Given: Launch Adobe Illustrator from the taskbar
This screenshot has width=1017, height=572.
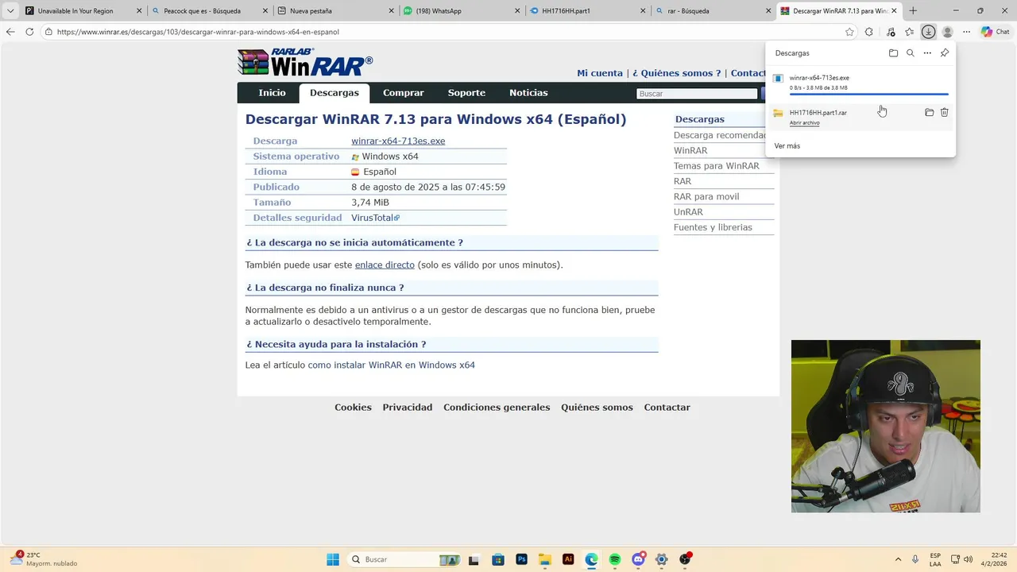Looking at the screenshot, I should [568, 559].
